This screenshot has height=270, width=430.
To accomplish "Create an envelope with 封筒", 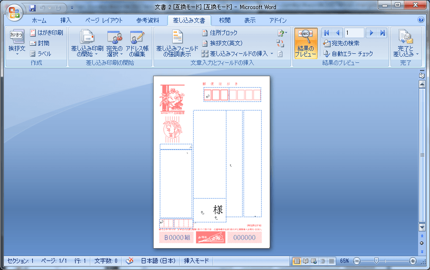I will coord(40,43).
